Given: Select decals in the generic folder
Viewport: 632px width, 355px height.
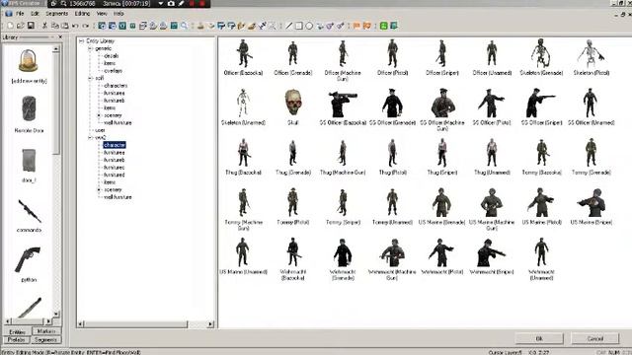Looking at the screenshot, I should click(x=112, y=56).
